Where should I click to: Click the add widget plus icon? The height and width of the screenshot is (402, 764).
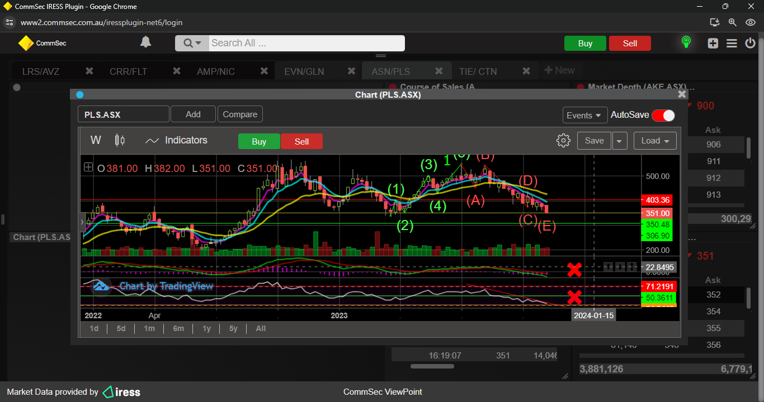click(x=713, y=43)
